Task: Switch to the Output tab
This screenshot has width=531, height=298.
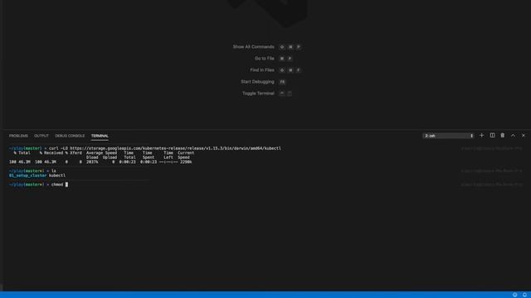Action: [x=41, y=136]
